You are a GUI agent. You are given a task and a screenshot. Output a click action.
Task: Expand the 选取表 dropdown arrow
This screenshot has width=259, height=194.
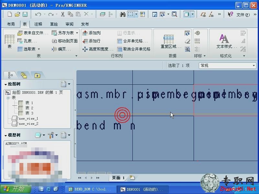point(39,49)
